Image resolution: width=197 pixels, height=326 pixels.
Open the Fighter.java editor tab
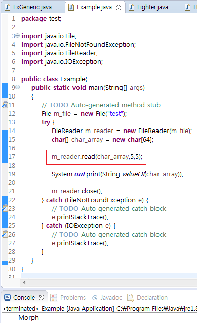click(x=152, y=7)
